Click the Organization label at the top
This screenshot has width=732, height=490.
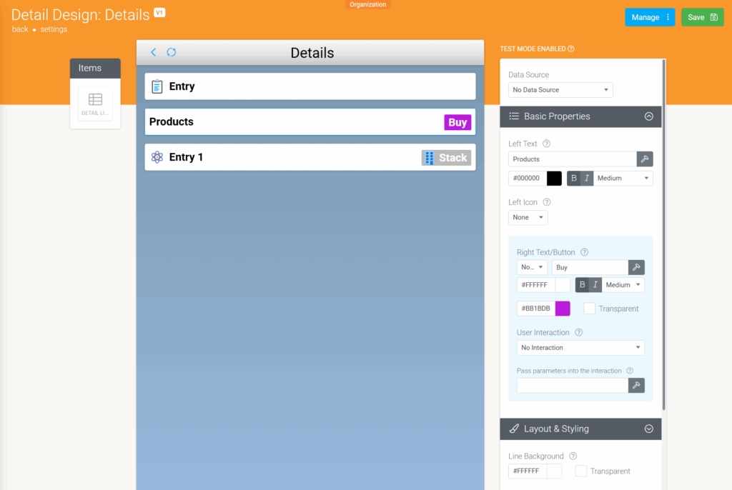point(368,4)
